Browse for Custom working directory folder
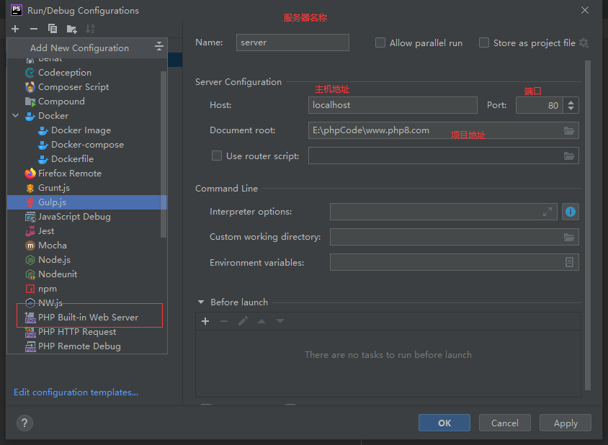The image size is (608, 445). [x=569, y=237]
